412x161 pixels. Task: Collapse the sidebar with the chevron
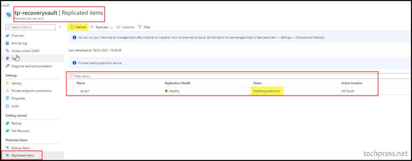click(x=60, y=27)
